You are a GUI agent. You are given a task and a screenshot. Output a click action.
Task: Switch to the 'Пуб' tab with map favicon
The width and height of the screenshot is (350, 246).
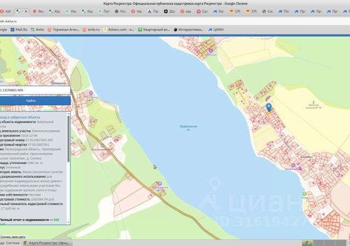click(103, 11)
